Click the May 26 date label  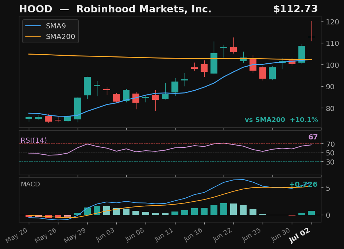[46, 235]
